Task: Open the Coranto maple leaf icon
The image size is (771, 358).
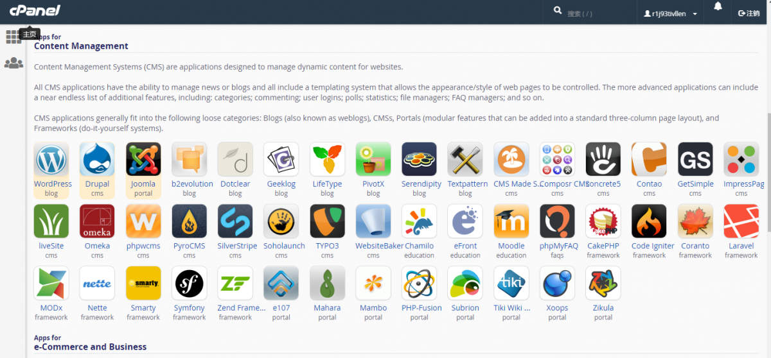Action: click(x=695, y=221)
